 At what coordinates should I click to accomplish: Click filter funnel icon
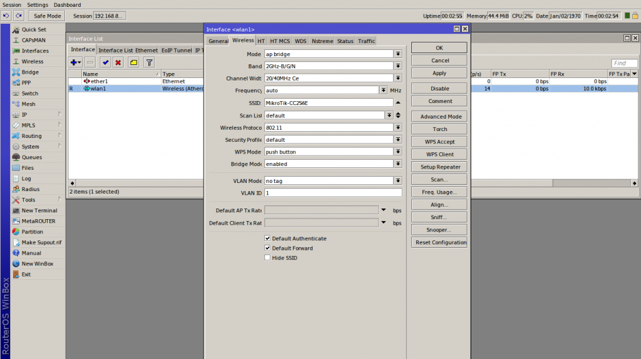coord(149,62)
